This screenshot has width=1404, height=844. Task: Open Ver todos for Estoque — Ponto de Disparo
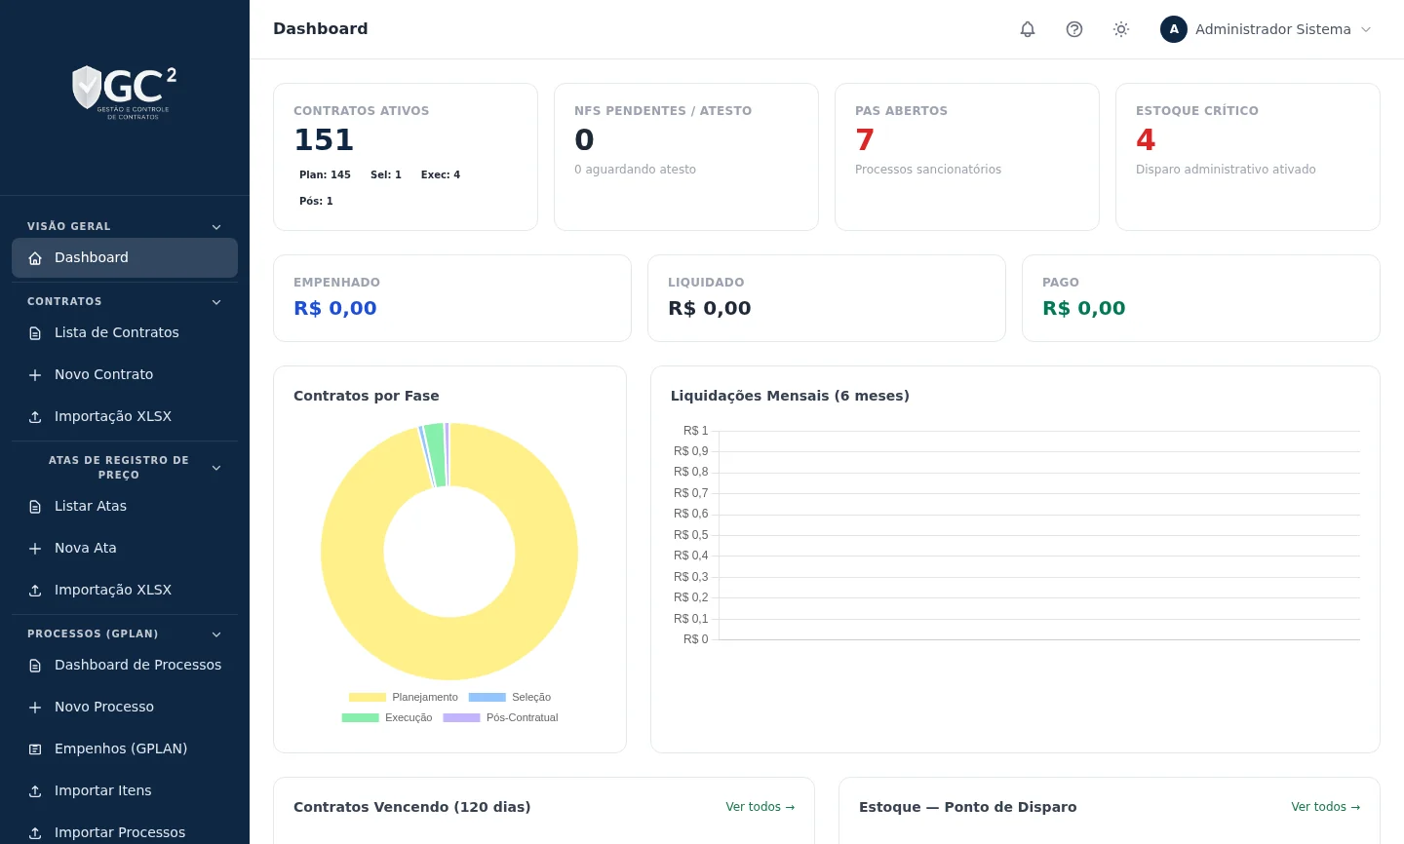coord(1326,807)
